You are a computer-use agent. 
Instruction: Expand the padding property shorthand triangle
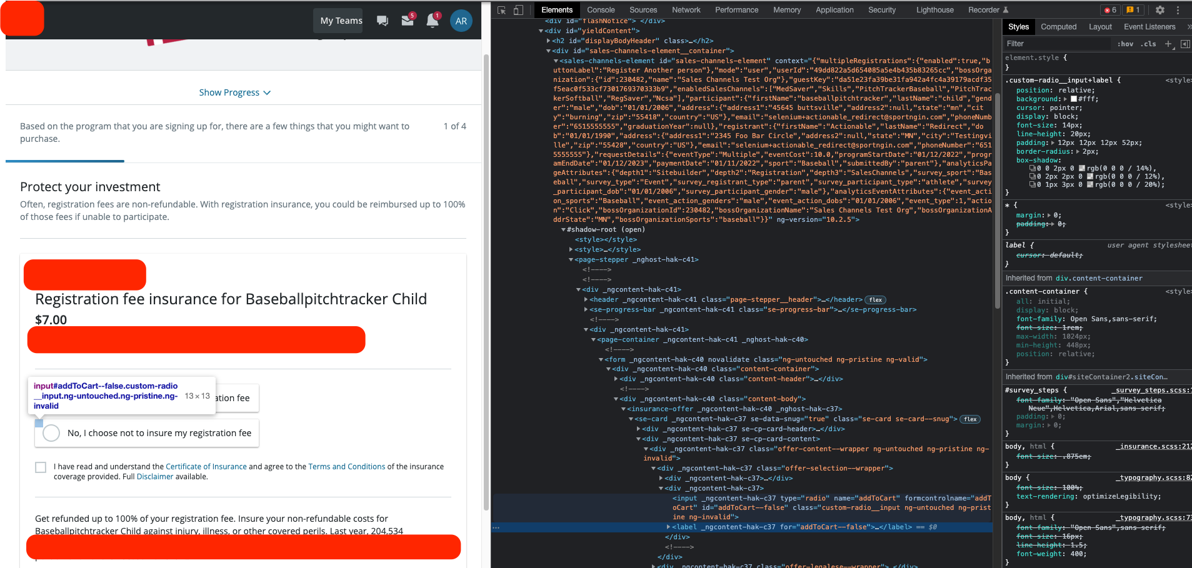(1053, 143)
